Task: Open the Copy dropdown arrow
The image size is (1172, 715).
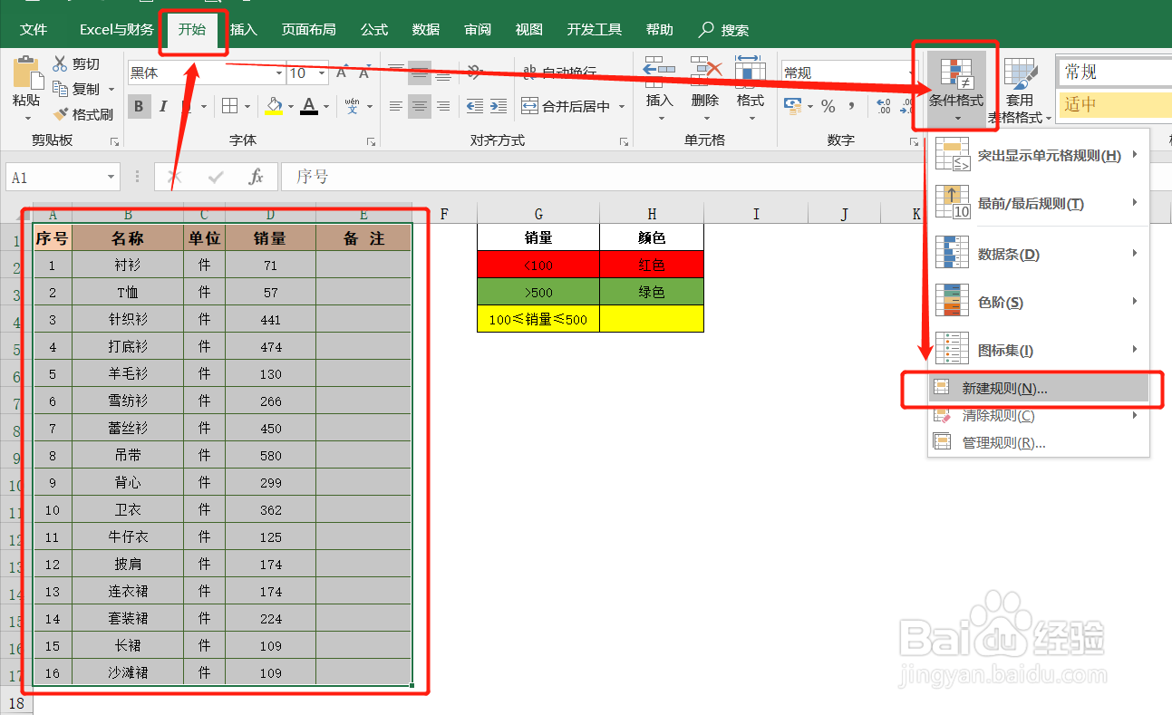Action: pos(111,90)
